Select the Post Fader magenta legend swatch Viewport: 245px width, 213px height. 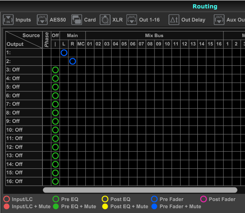coord(203,199)
